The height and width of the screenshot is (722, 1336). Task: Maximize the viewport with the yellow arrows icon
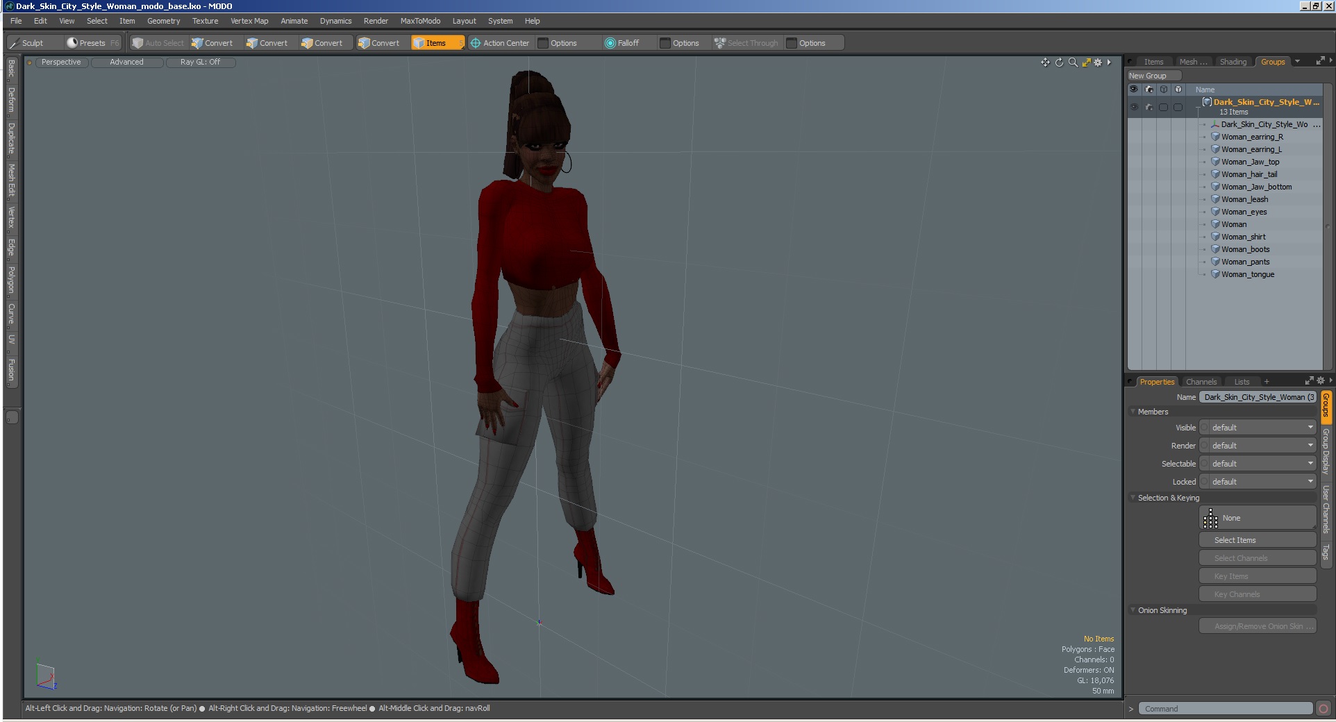click(x=1086, y=62)
